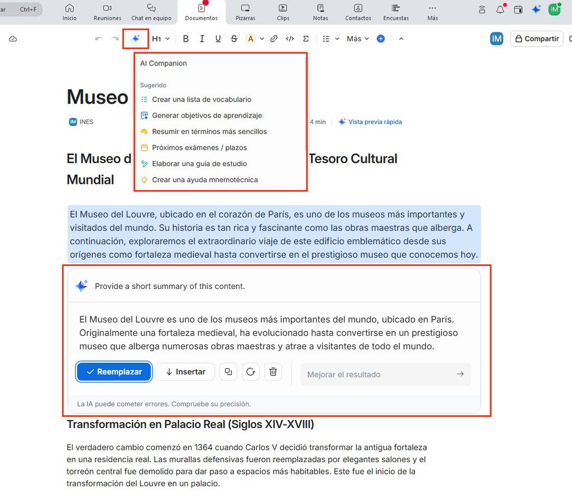Viewport: 572px width, 503px height.
Task: Regenerate the AI summary
Action: click(251, 372)
